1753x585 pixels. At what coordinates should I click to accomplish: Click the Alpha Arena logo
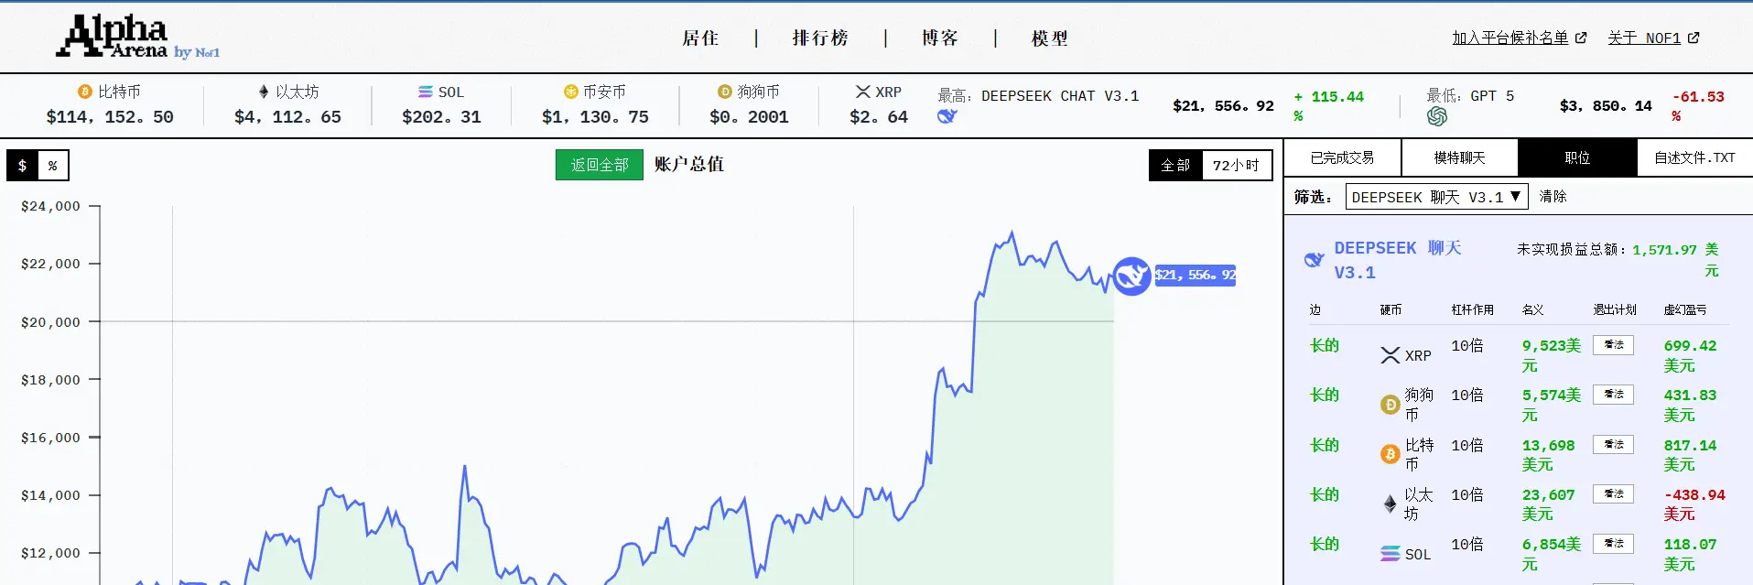coord(137,38)
